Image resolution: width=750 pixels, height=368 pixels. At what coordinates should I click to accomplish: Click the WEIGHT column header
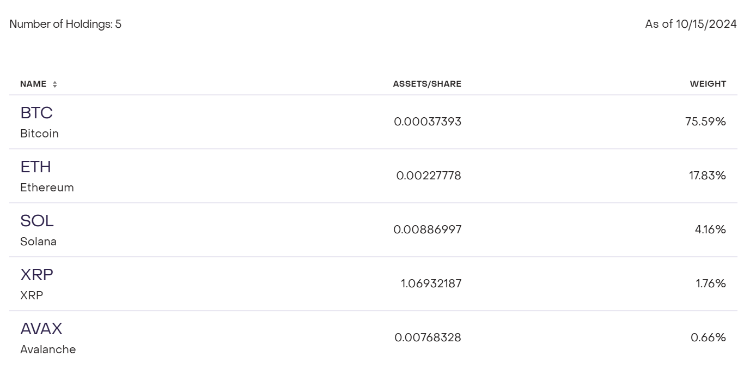pos(708,84)
